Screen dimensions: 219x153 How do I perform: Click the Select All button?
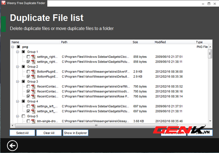22,133
